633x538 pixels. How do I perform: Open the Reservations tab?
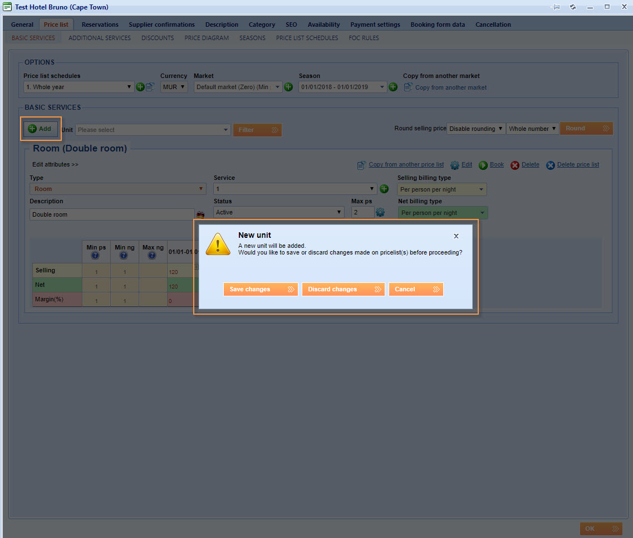[x=100, y=25]
